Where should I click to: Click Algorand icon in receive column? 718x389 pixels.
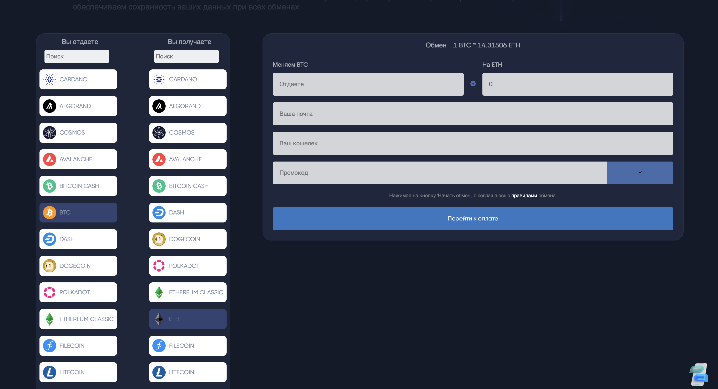159,106
